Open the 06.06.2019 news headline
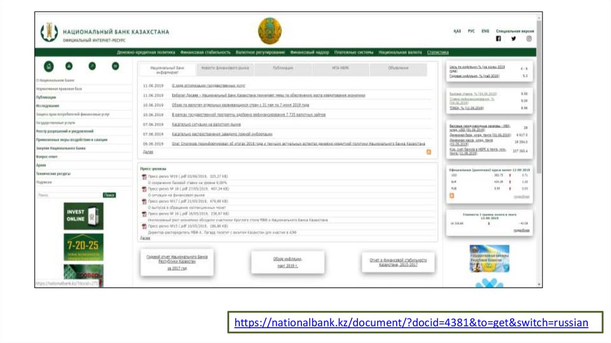The width and height of the screenshot is (611, 343). coord(298,144)
